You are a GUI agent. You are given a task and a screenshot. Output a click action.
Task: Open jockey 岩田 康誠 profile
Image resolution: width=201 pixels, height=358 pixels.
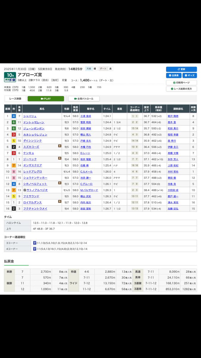coord(86,129)
